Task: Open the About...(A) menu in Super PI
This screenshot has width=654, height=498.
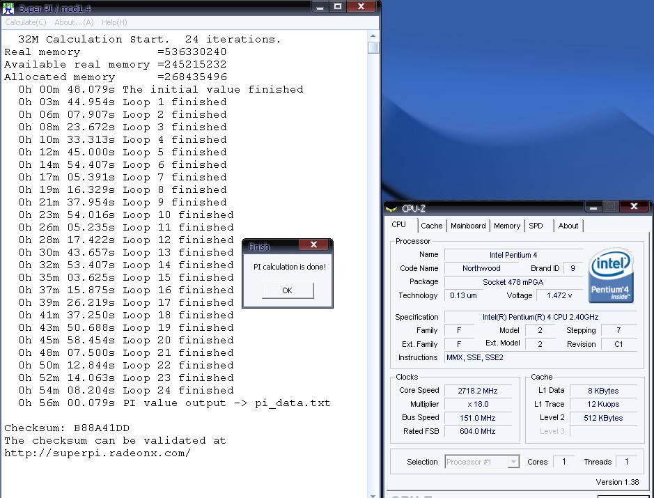Action: pos(74,22)
